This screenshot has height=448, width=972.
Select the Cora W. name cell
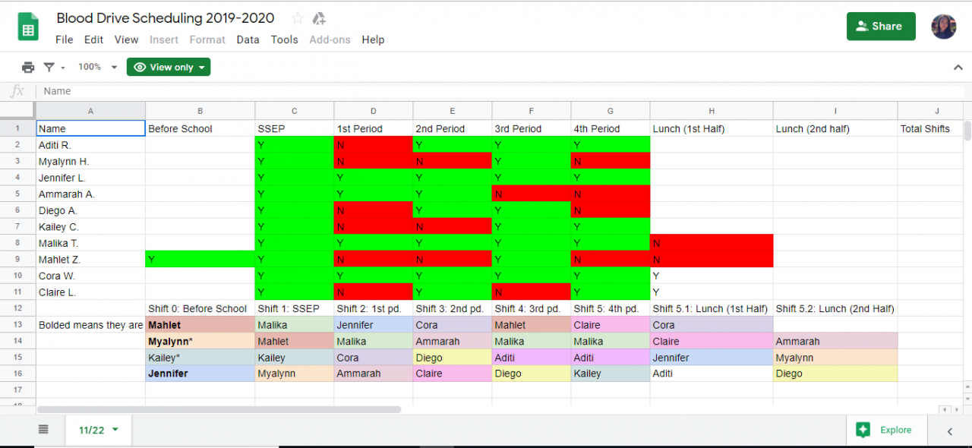(90, 276)
